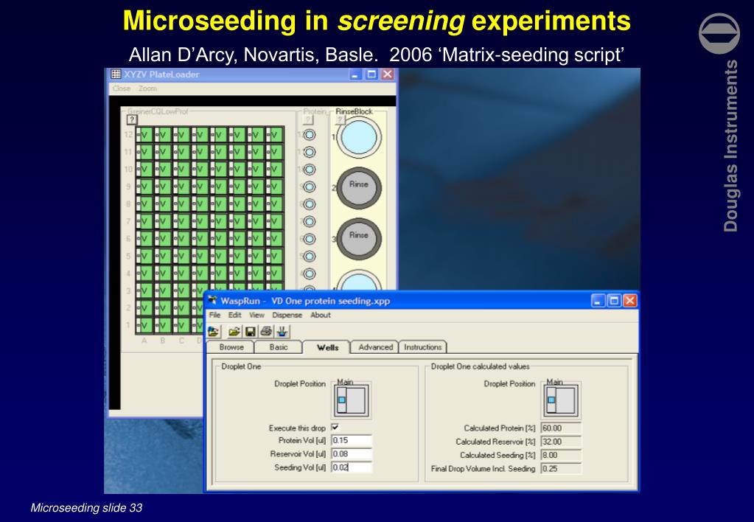Image resolution: width=754 pixels, height=522 pixels.
Task: Select plate well in row 12 column A
Action: point(144,136)
